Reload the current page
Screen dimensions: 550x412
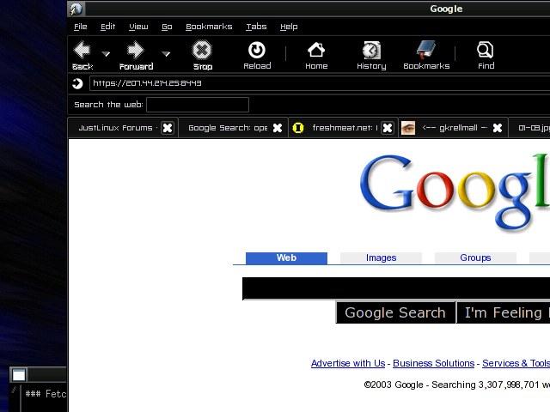click(x=257, y=55)
